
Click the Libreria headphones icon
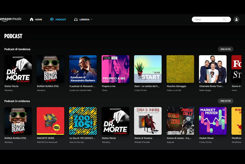pyautogui.click(x=76, y=19)
